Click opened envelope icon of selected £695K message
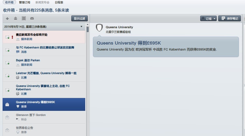 tap(7, 104)
